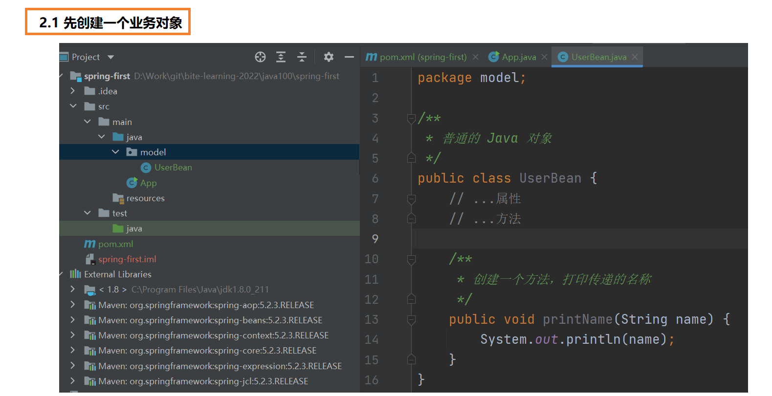
Task: Toggle fold marker beside printName method line 13
Action: click(x=412, y=320)
